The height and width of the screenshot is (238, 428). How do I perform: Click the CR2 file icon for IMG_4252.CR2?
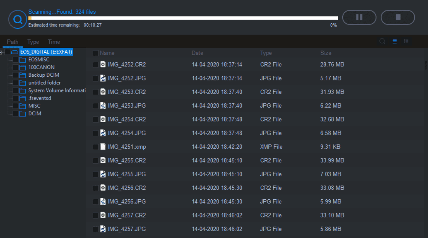click(x=103, y=64)
